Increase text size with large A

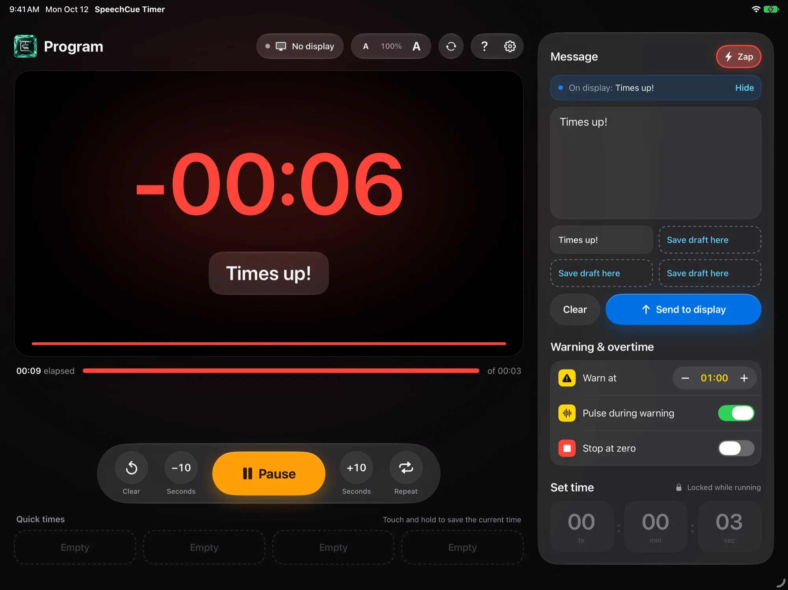(x=416, y=46)
